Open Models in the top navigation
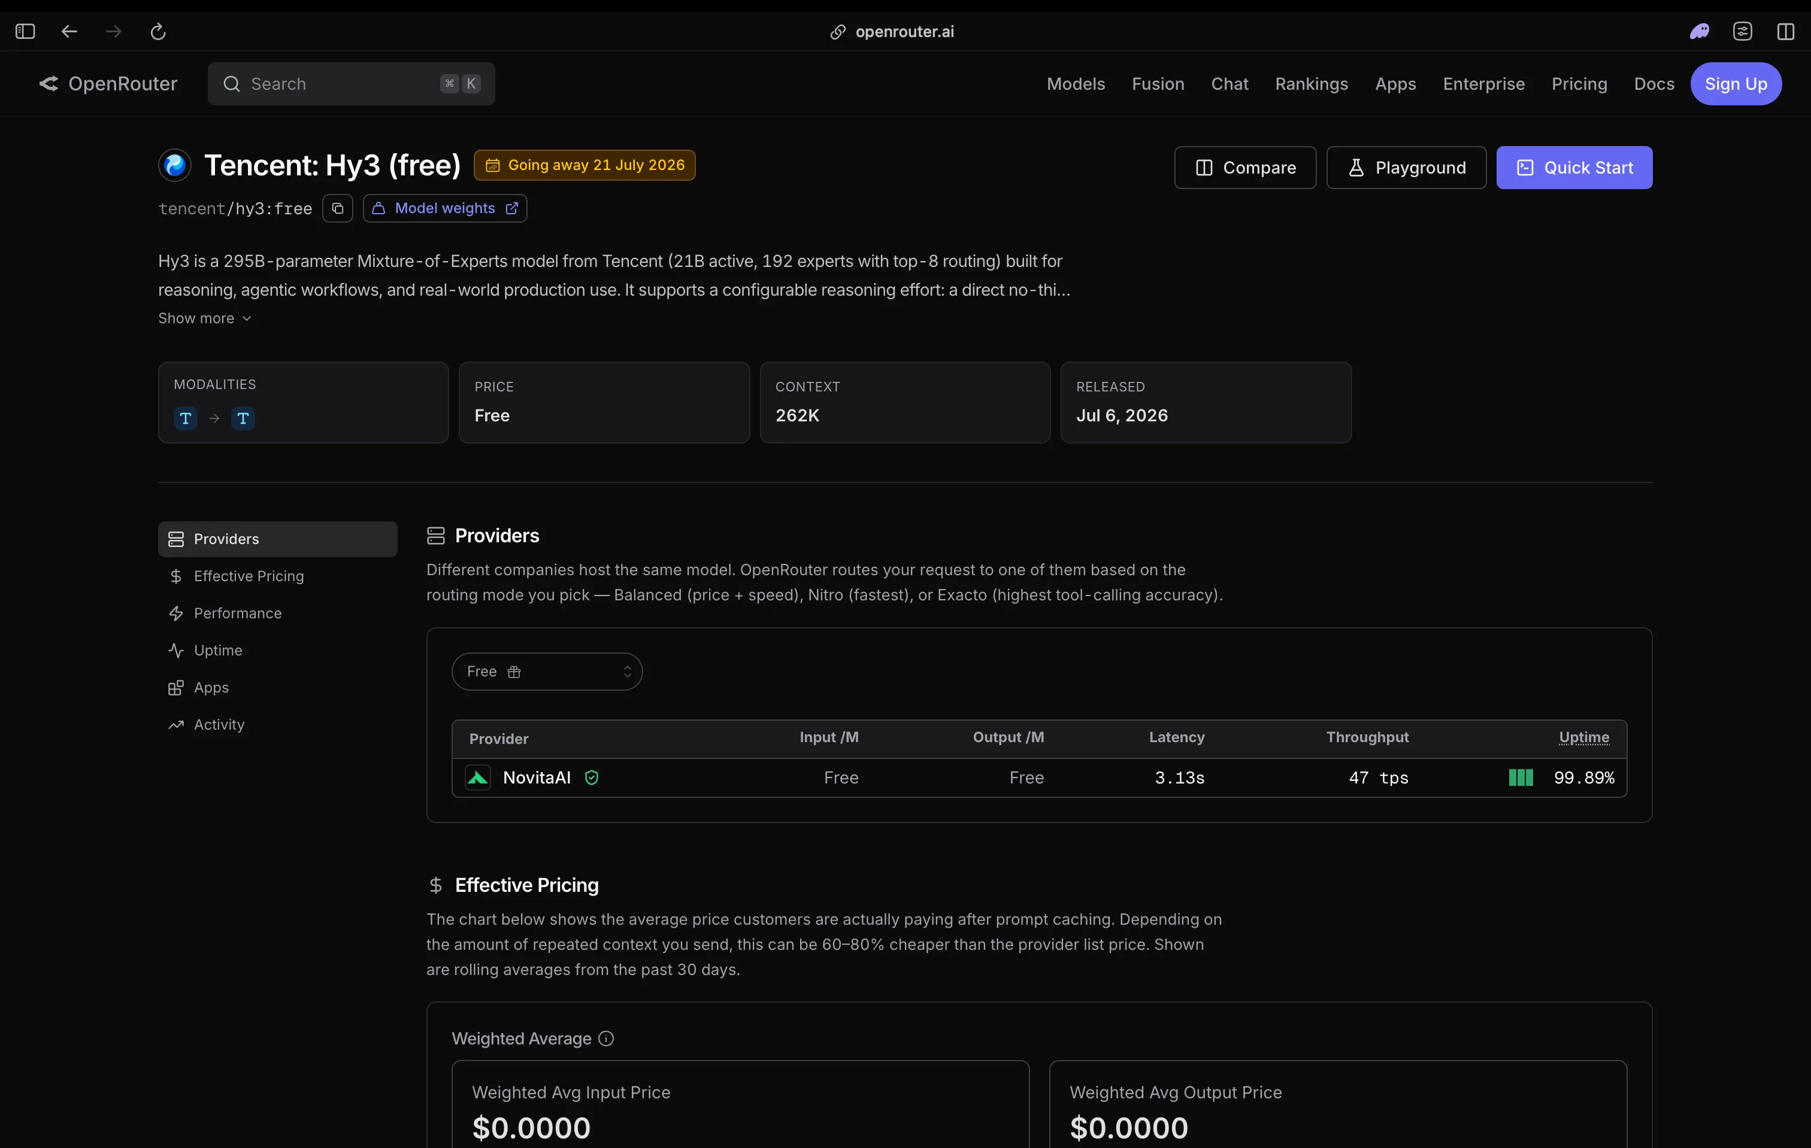The image size is (1811, 1148). [1076, 83]
